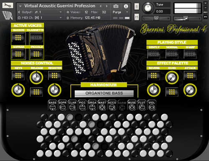Screen dimensions: 209x161
Task: Click the HARMONIUM label
Action: tap(104, 85)
